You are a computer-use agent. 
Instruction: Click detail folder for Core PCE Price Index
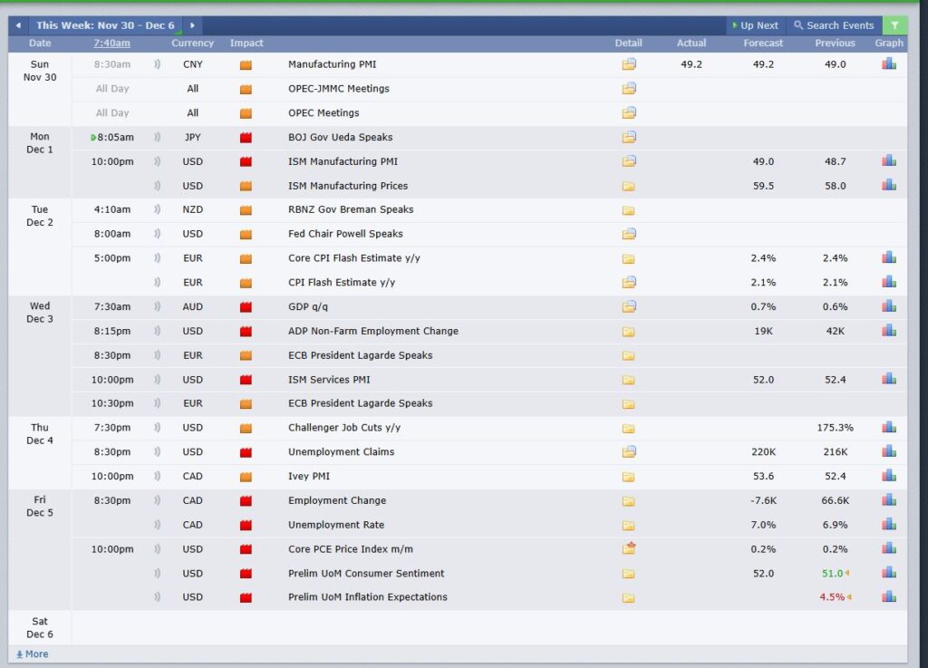pos(629,548)
